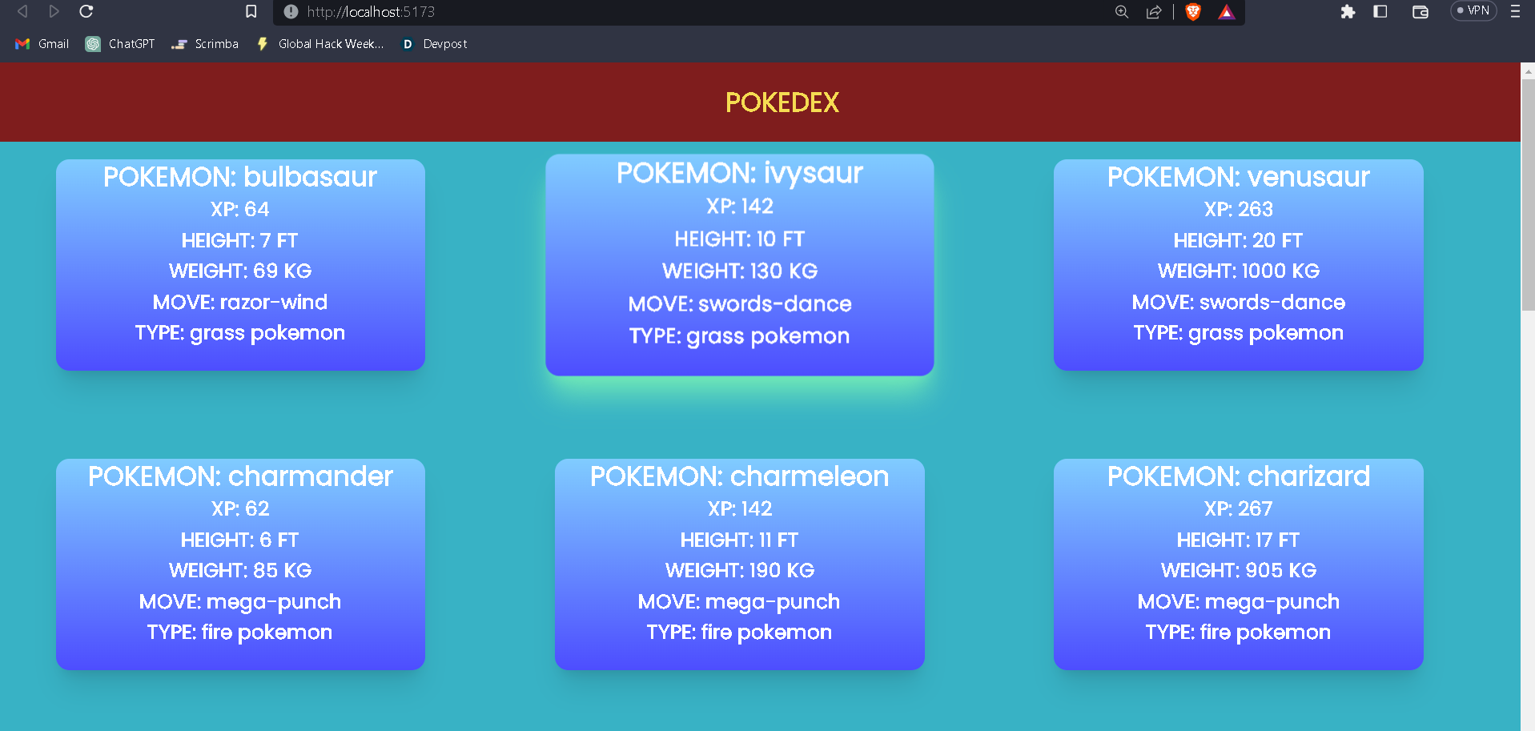The width and height of the screenshot is (1535, 731).
Task: Click 'HEIGHT: 20 FT' text
Action: 1239,240
